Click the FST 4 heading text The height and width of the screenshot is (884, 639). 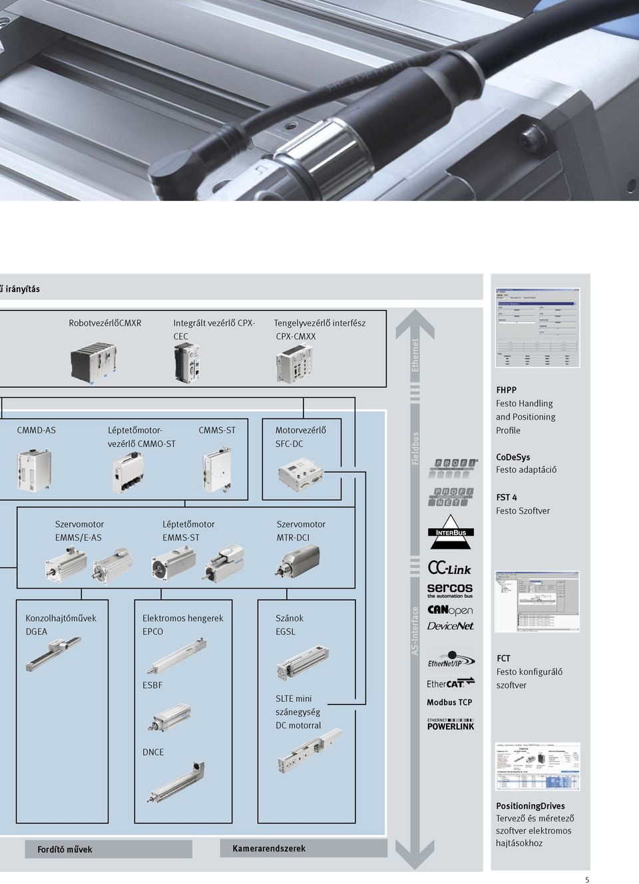[507, 498]
